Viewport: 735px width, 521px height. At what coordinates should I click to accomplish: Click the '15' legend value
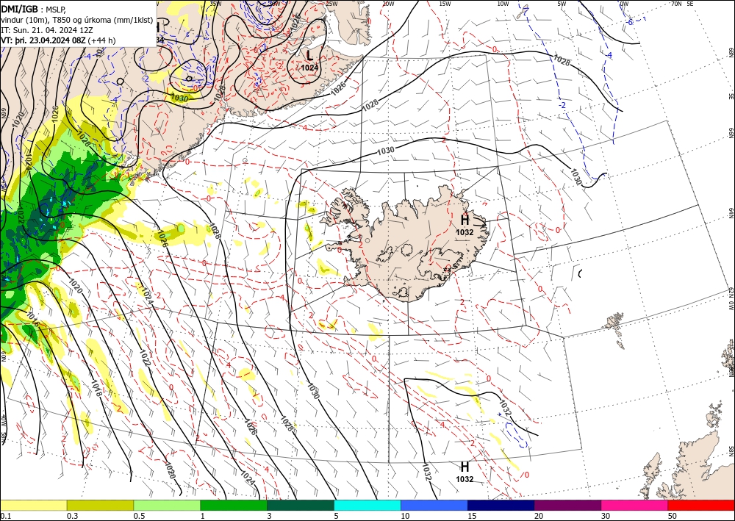(x=472, y=516)
